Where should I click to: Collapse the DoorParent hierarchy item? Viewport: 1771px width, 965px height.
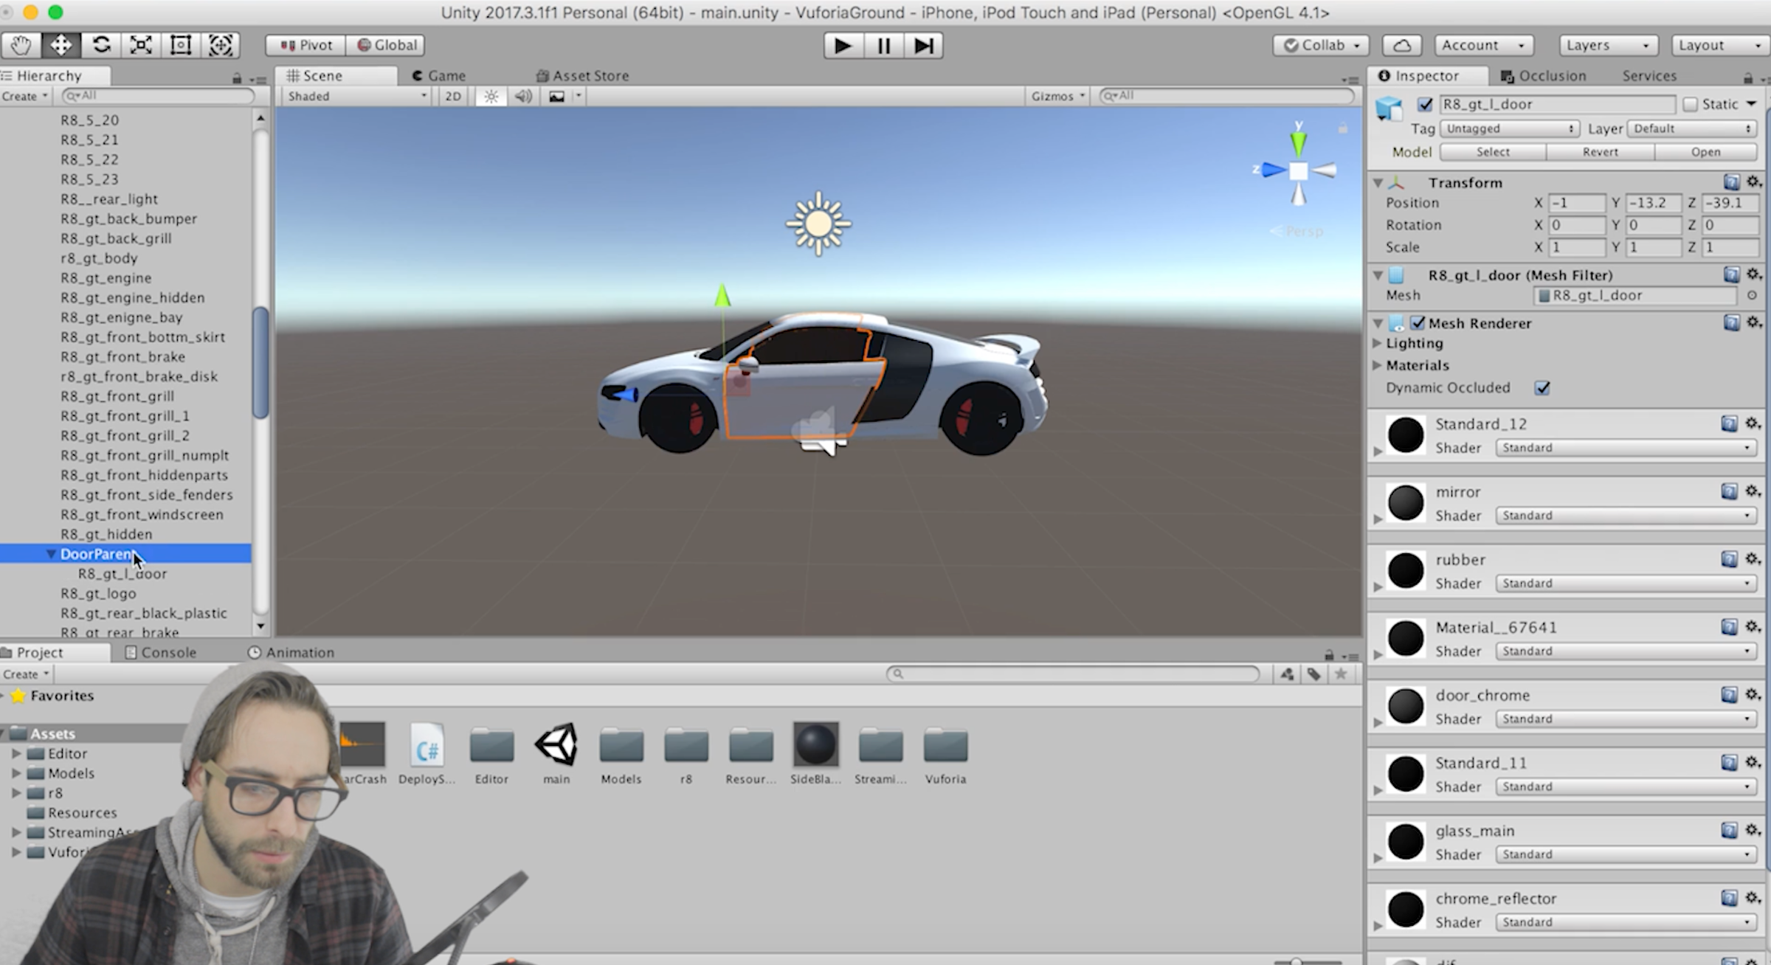51,554
